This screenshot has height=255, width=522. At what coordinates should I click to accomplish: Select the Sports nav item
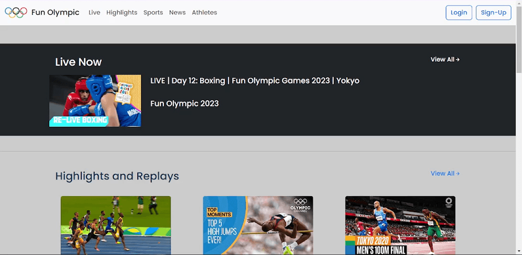[x=153, y=13]
